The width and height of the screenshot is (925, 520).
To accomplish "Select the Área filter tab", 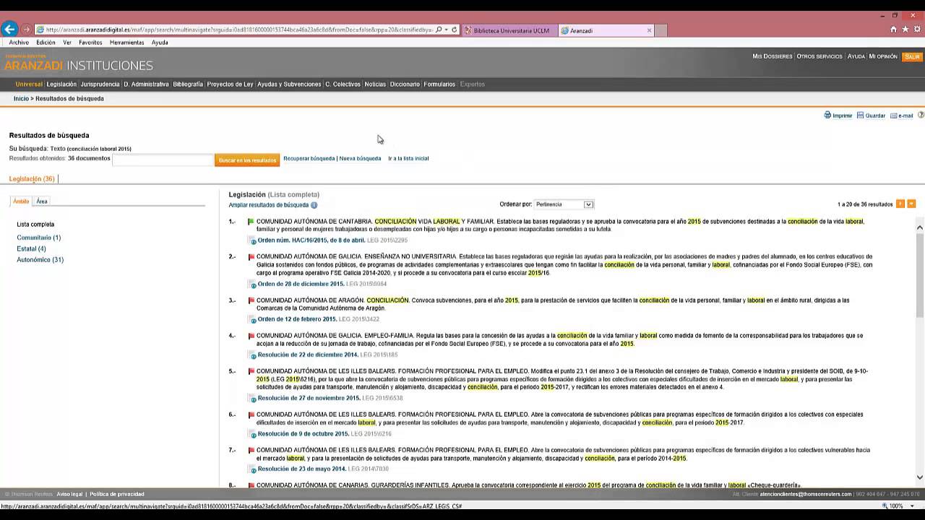I will tap(42, 201).
